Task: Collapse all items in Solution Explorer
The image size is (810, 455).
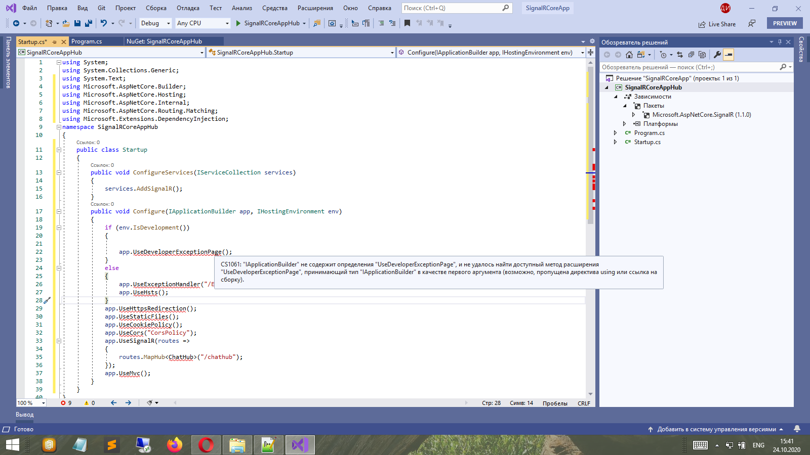Action: coord(691,55)
